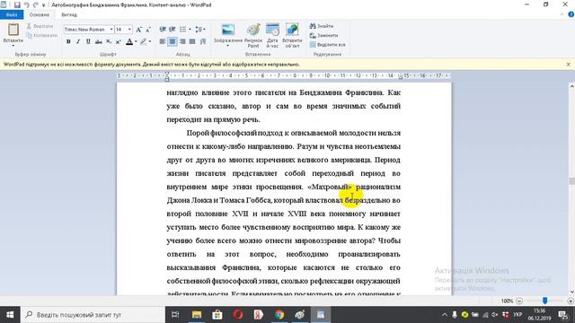Start a bulleted list
Viewport: 575px width, 323px height.
[182, 30]
